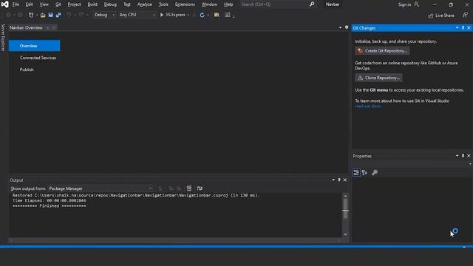Open Git Changes window position dropdown arrow
The width and height of the screenshot is (473, 266).
[x=457, y=28]
